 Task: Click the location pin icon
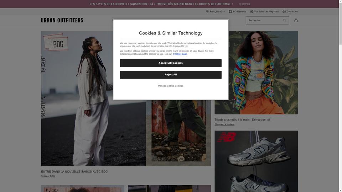pyautogui.click(x=207, y=11)
